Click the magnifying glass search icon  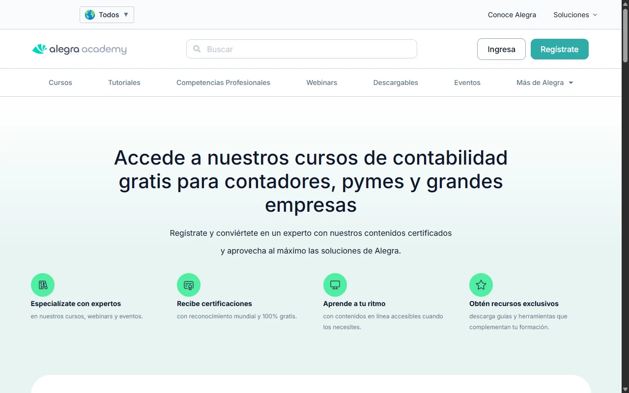point(197,49)
